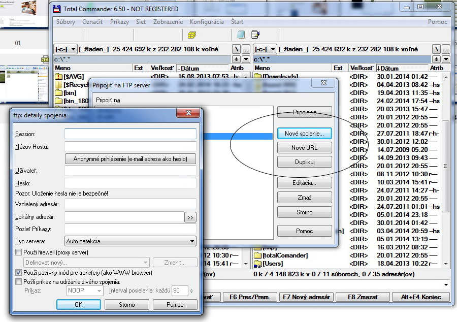Click the Nové spojenie... button
Viewport: 457px width, 322px height.
click(304, 134)
